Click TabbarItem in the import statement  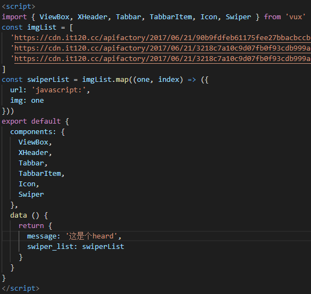pos(171,17)
